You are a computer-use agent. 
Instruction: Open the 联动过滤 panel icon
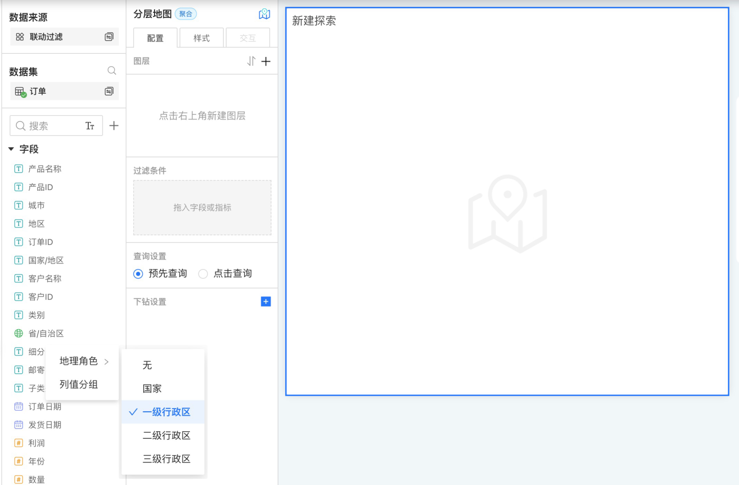[109, 37]
